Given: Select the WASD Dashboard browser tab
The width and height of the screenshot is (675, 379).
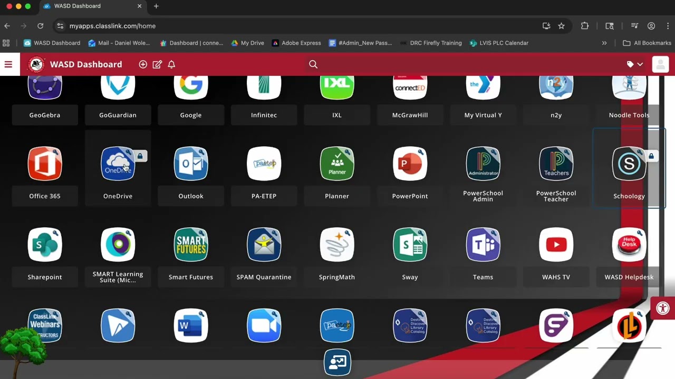Looking at the screenshot, I should [94, 6].
